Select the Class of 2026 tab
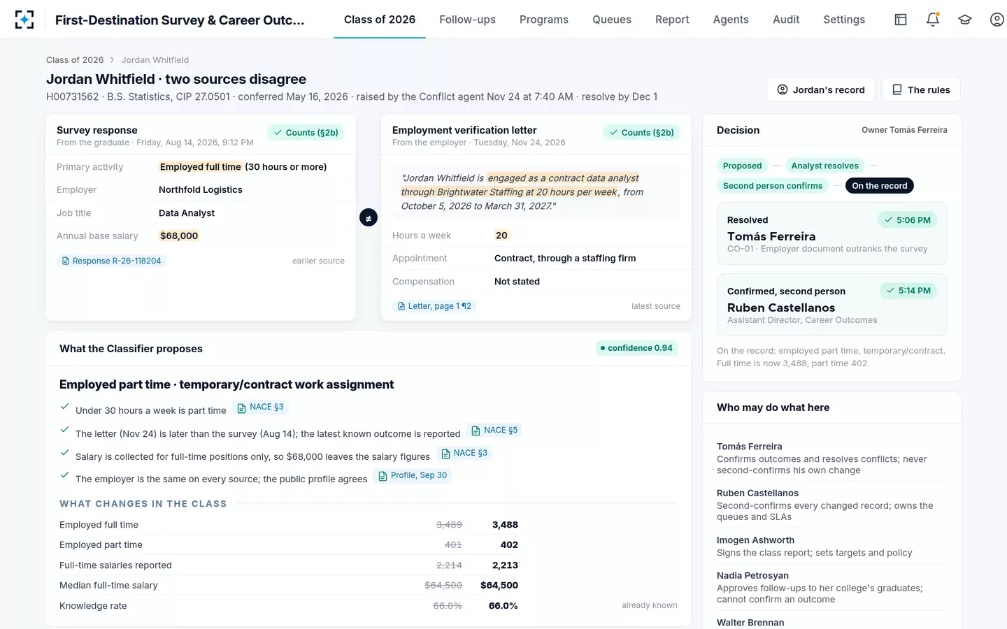 point(380,20)
